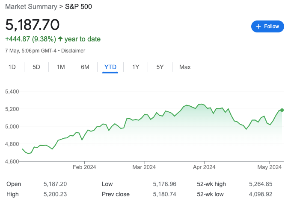Screen dimensions: 300x201
Task: Click the '7 May, 5:06 pm GMT-4' timestamp
Action: point(31,51)
